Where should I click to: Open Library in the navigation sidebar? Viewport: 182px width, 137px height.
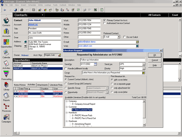click(x=6, y=86)
